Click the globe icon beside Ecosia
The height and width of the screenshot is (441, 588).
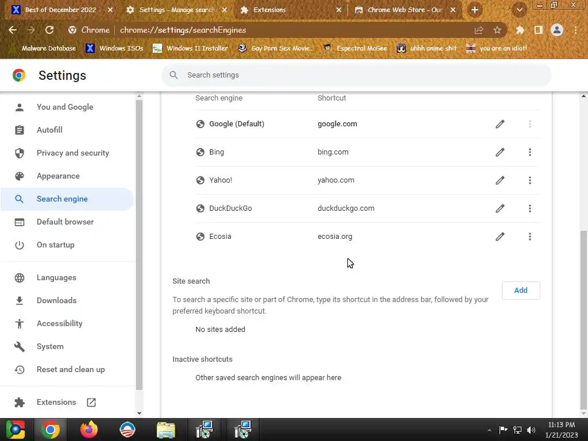click(x=200, y=237)
